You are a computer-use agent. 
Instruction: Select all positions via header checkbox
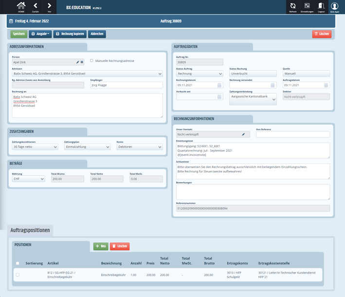[x=18, y=263]
